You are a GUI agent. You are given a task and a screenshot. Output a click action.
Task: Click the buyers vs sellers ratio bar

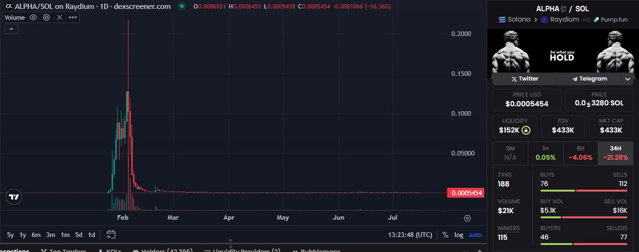click(x=585, y=245)
